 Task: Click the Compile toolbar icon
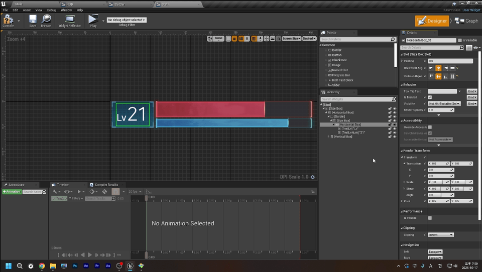[x=8, y=20]
